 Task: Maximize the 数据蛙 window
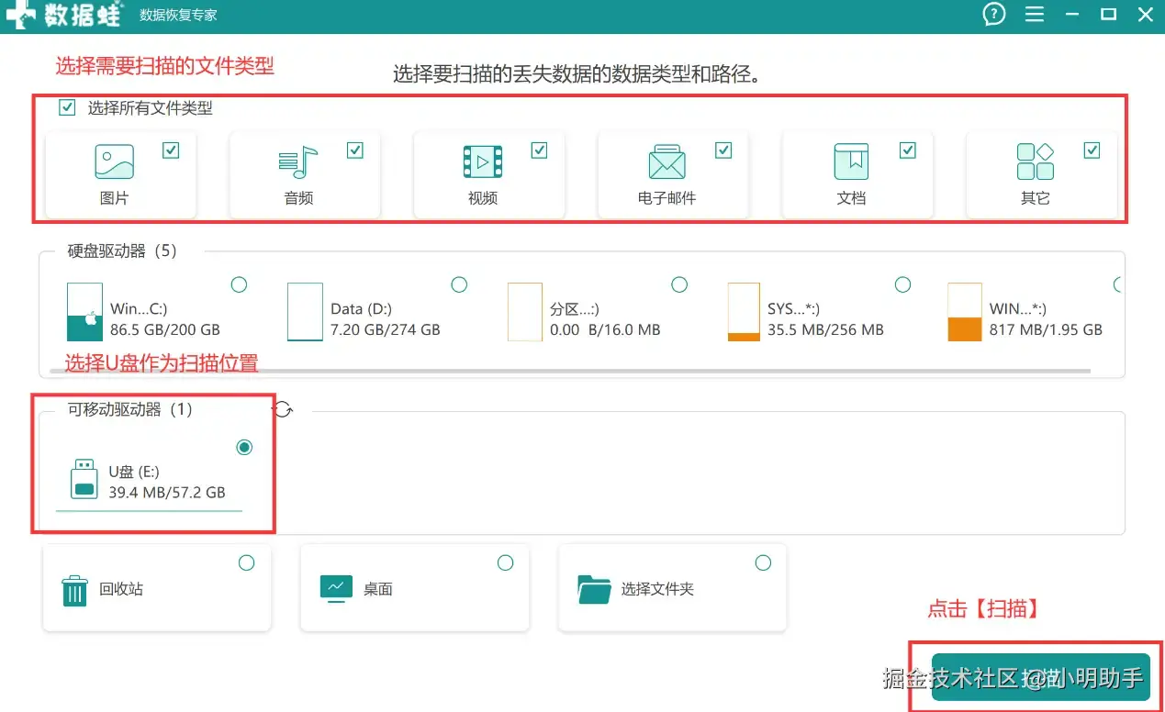point(1108,14)
